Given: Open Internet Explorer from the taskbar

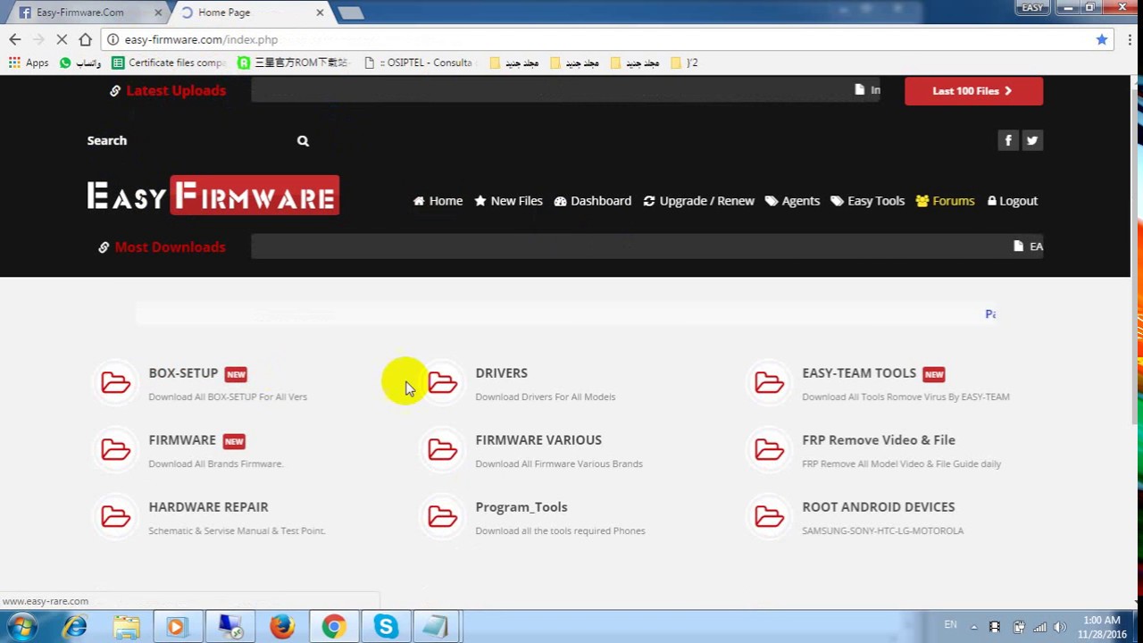Looking at the screenshot, I should tap(75, 627).
